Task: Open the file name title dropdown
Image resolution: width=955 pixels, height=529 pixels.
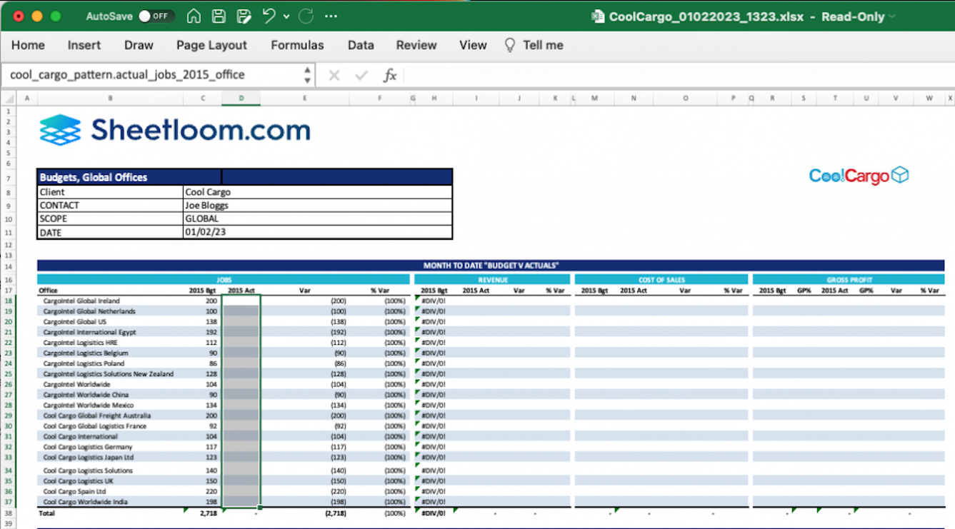Action: (x=891, y=17)
